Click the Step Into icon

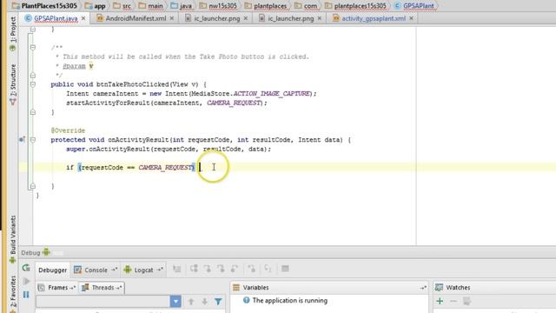[x=208, y=269]
